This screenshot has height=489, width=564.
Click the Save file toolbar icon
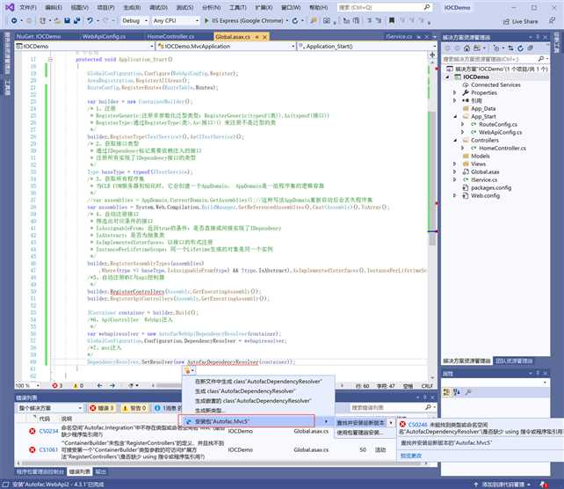pos(67,21)
